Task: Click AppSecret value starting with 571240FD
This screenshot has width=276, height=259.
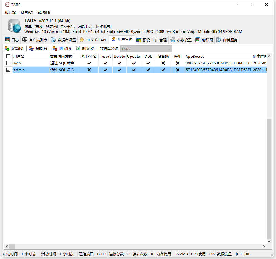Action: (x=218, y=70)
